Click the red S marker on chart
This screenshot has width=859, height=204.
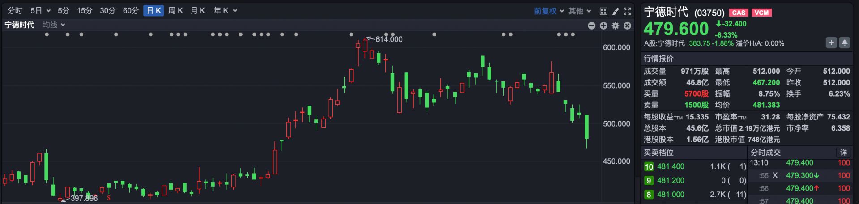pos(109,197)
